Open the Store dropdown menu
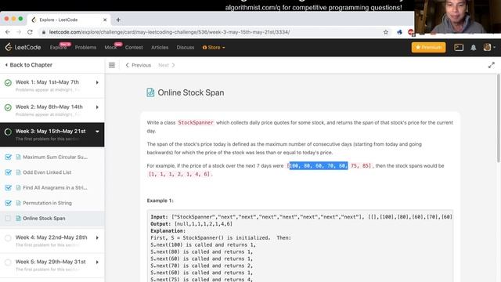Image resolution: width=501 pixels, height=282 pixels. 214,47
